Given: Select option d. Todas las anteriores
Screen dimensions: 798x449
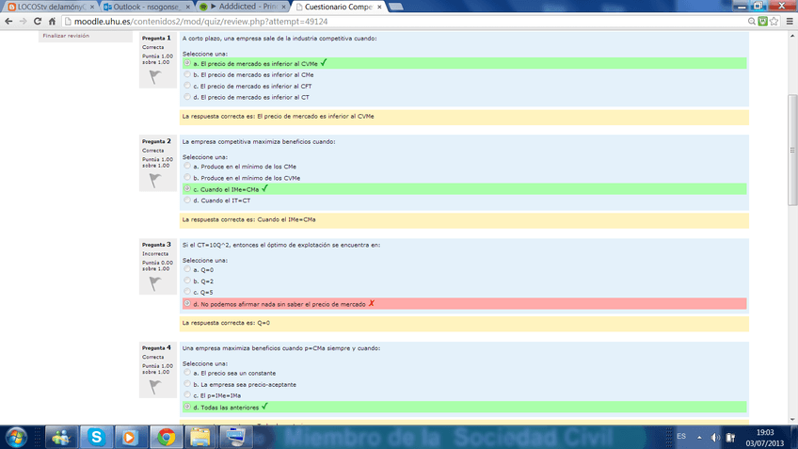Looking at the screenshot, I should 187,407.
